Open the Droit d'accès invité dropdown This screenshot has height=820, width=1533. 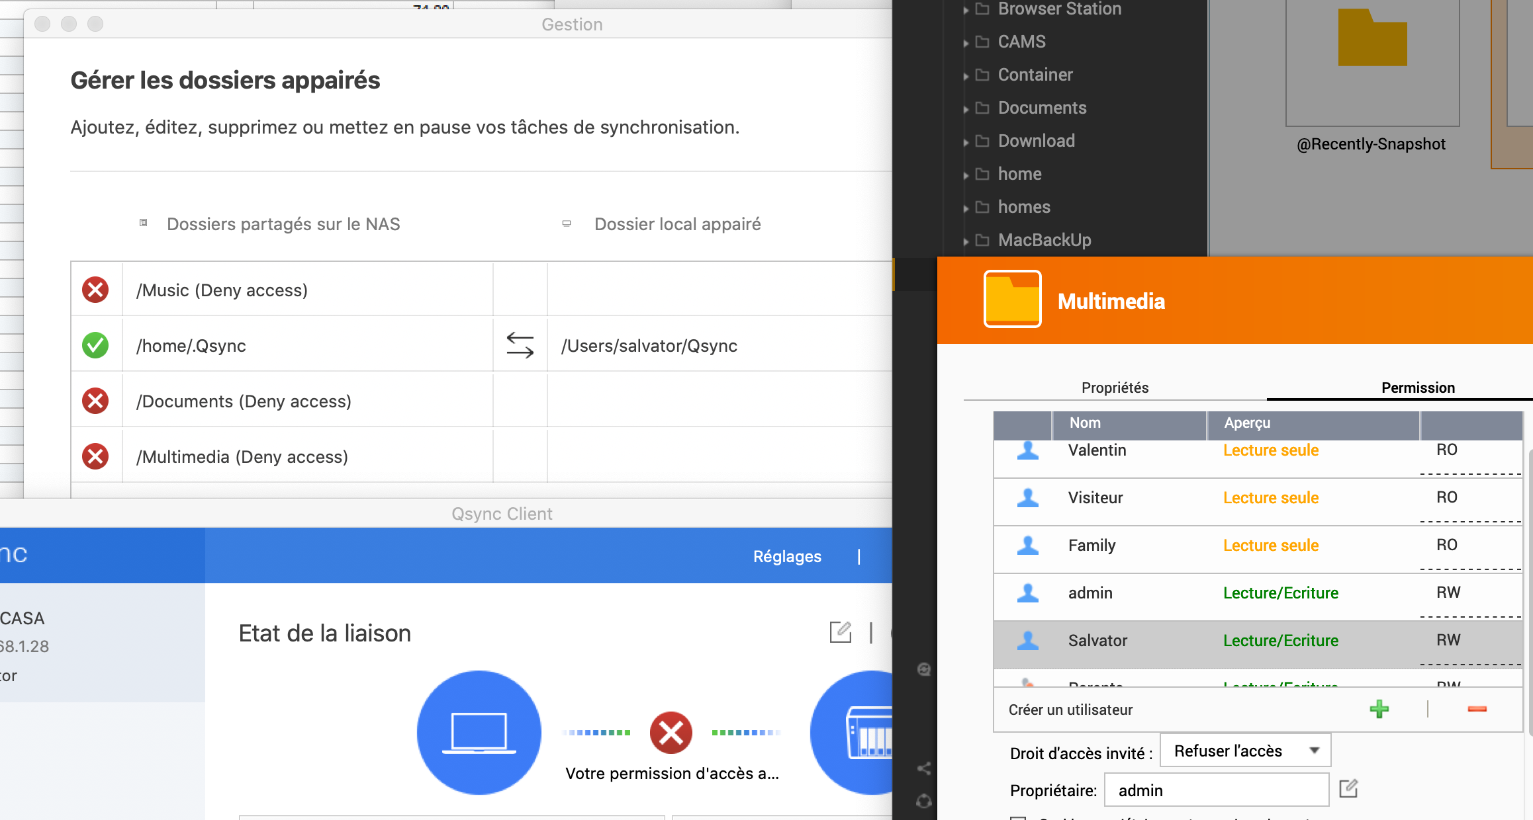[x=1245, y=751]
